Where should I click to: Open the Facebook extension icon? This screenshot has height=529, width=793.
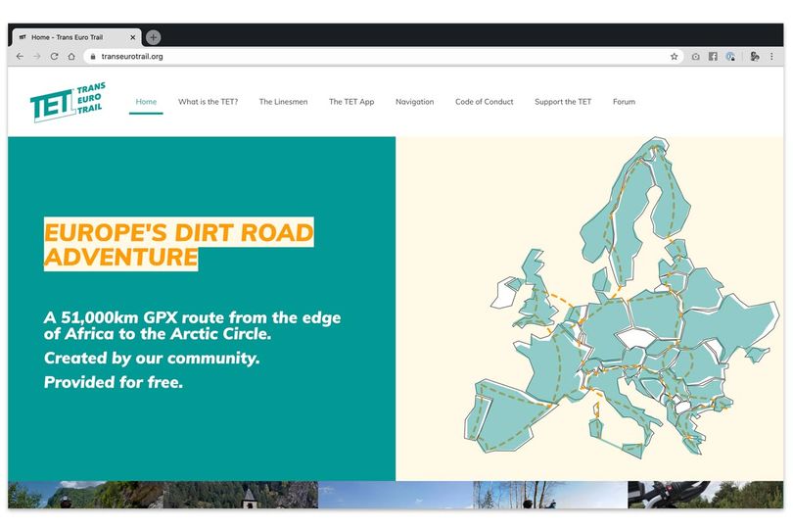click(x=713, y=56)
